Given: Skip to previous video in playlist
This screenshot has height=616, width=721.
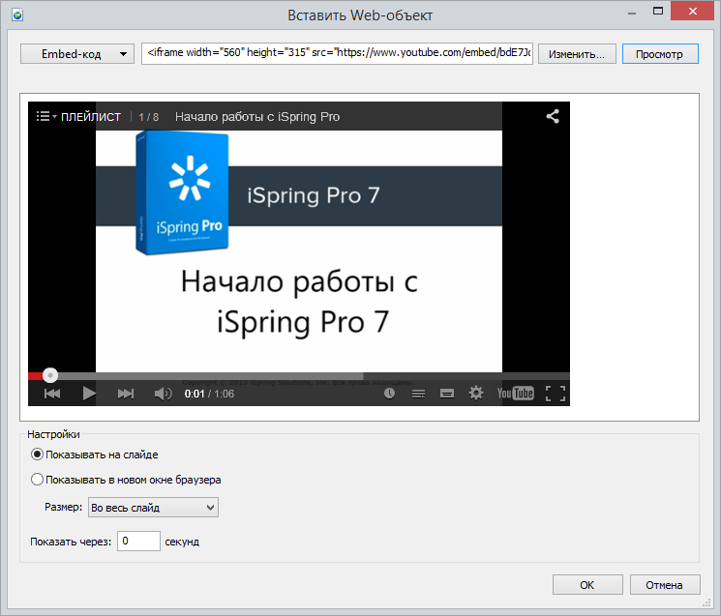Looking at the screenshot, I should tap(52, 394).
